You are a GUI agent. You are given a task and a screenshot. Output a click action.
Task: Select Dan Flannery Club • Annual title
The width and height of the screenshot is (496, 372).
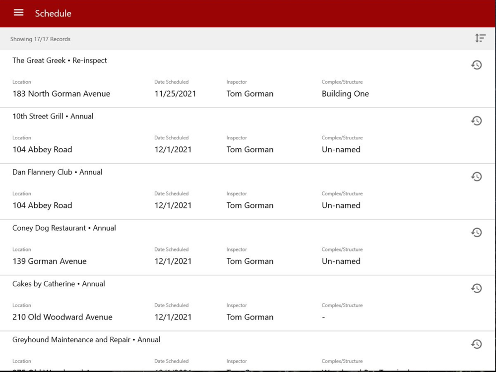click(57, 172)
